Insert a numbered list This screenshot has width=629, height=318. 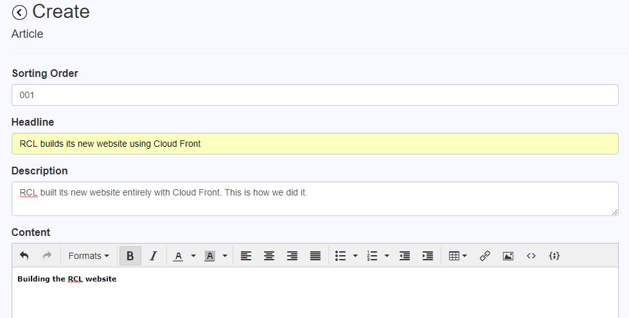pos(372,256)
